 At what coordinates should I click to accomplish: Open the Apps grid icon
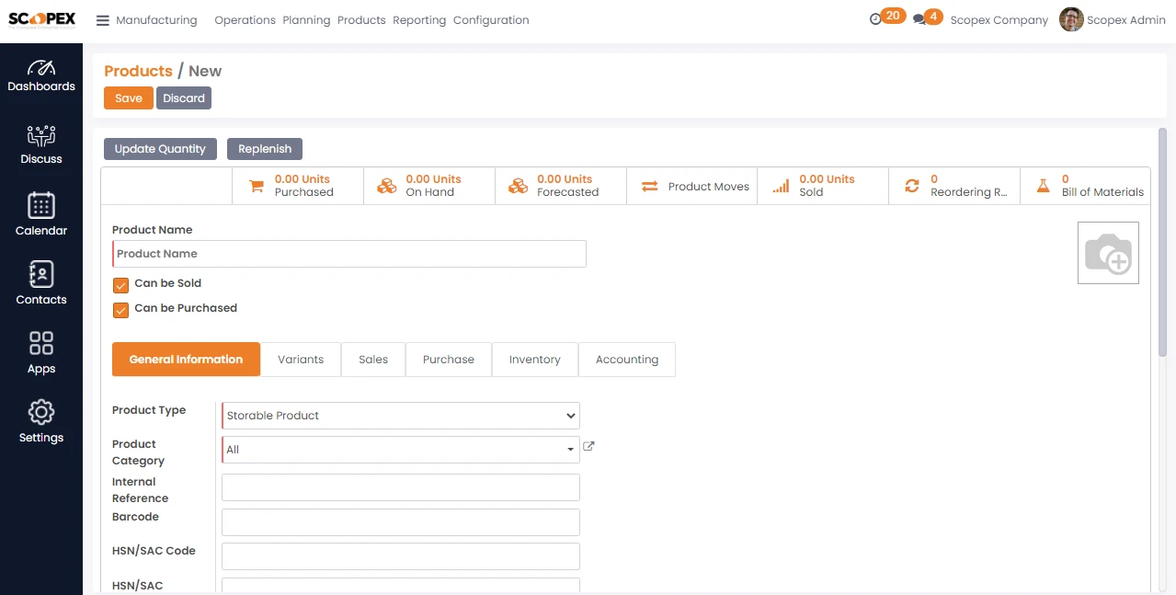(41, 343)
